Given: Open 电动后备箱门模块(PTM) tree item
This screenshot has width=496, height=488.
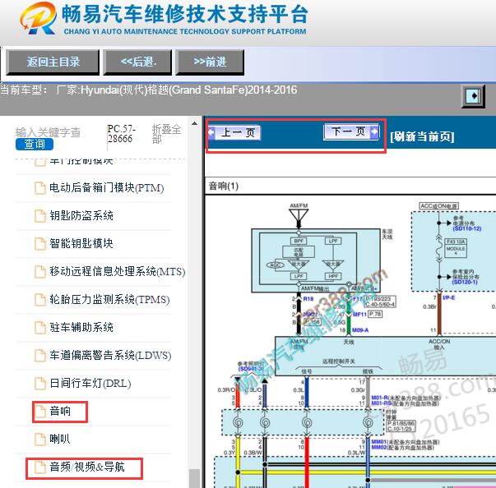Looking at the screenshot, I should tap(107, 188).
